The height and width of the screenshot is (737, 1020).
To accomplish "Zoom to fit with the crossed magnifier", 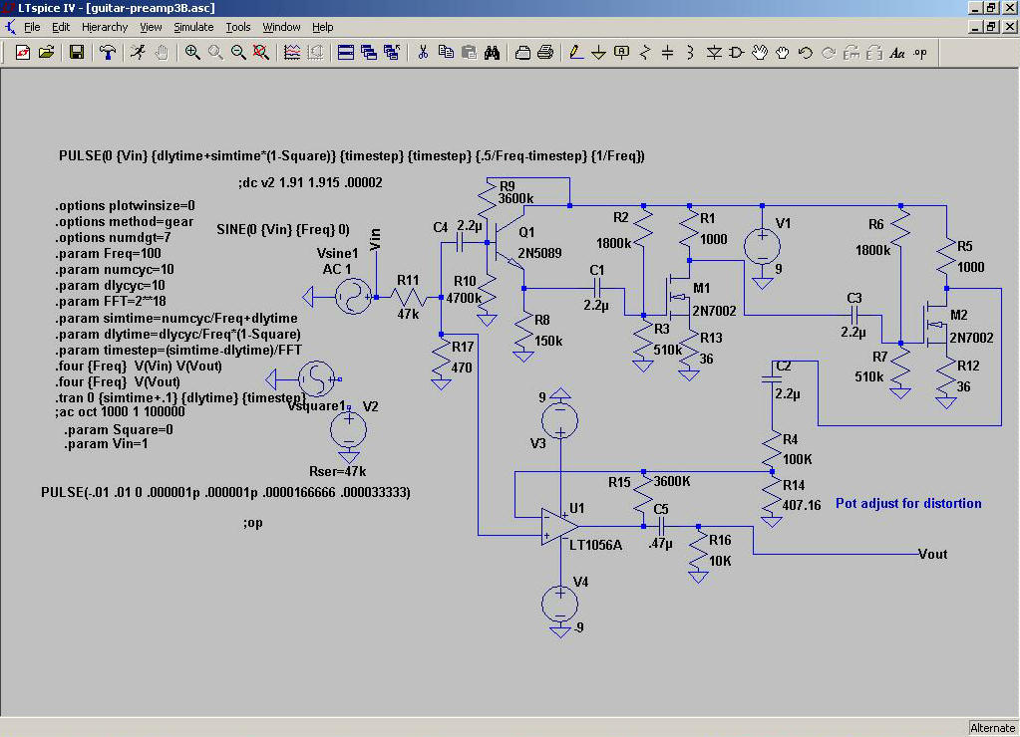I will click(x=261, y=53).
